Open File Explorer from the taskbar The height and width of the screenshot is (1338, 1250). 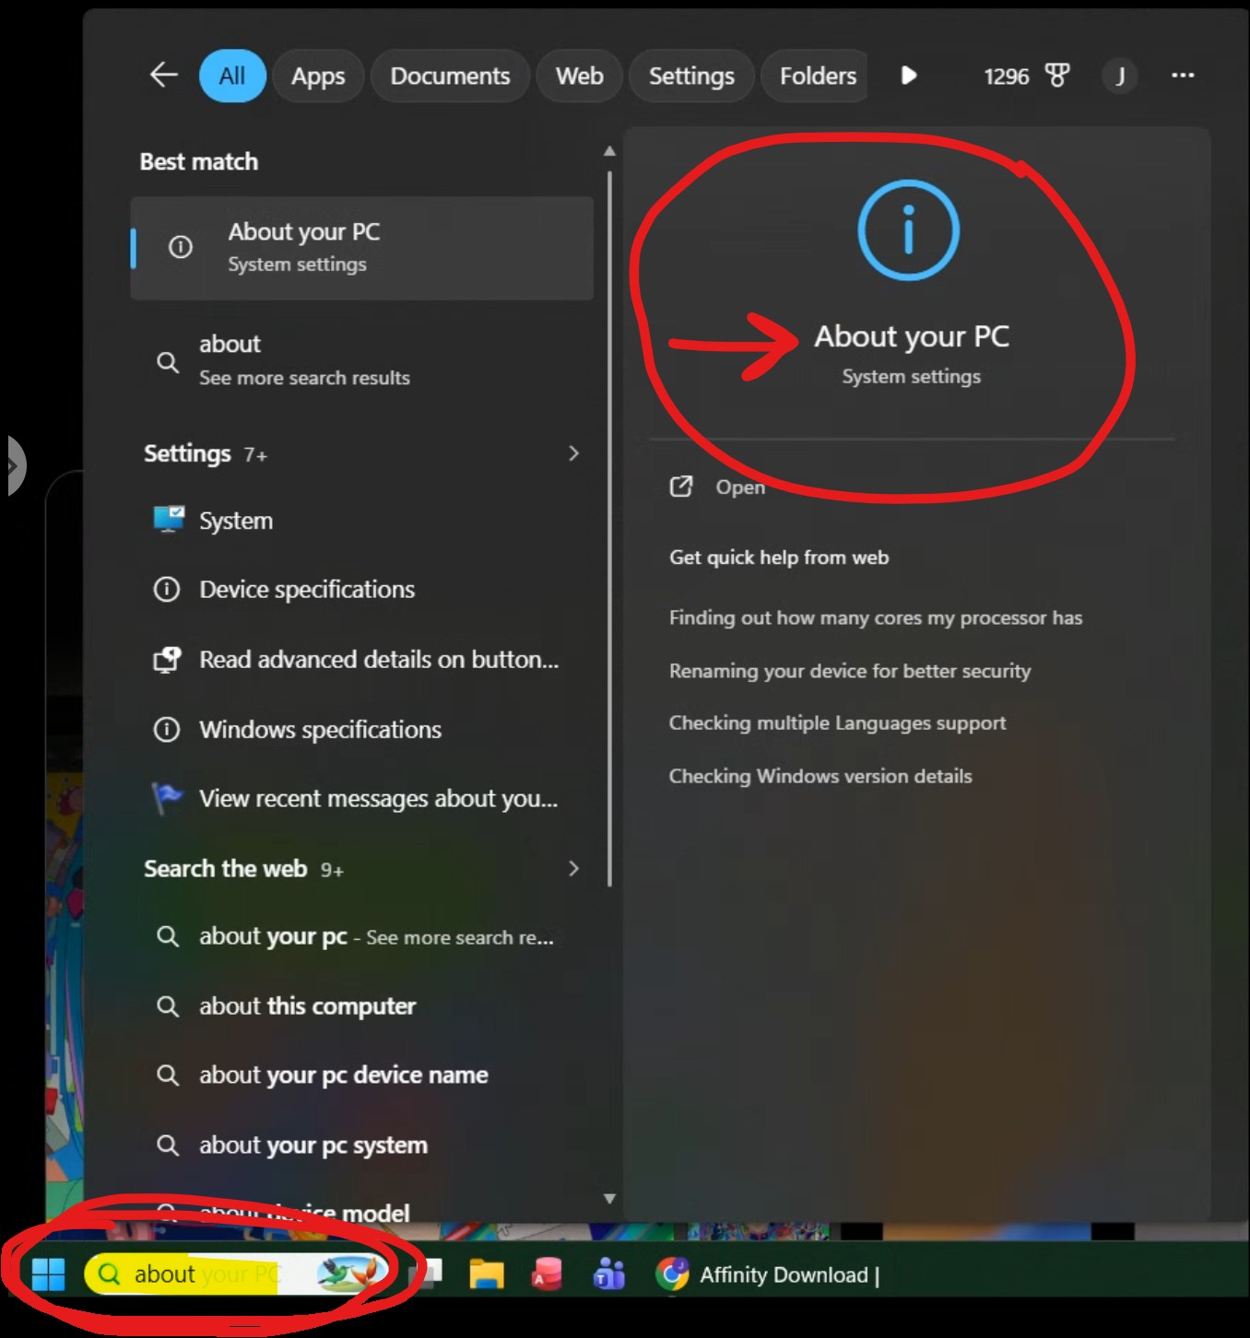pos(486,1274)
